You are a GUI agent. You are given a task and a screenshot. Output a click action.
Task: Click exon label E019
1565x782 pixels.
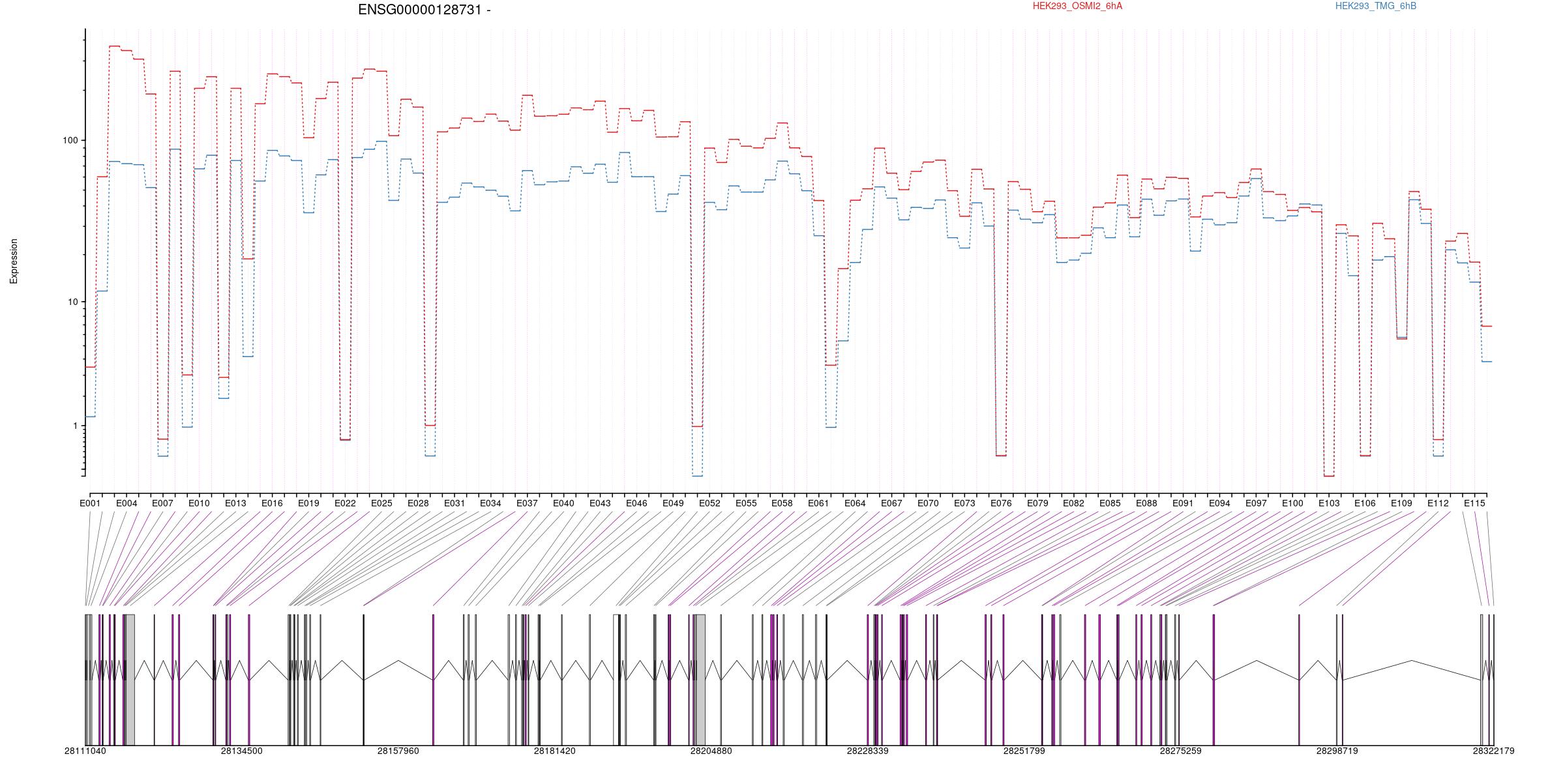click(308, 503)
